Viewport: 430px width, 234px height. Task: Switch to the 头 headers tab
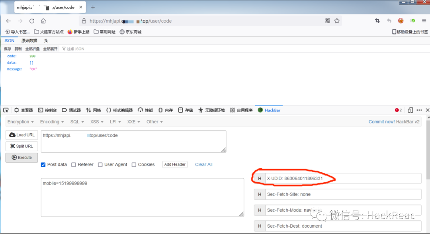(46, 41)
